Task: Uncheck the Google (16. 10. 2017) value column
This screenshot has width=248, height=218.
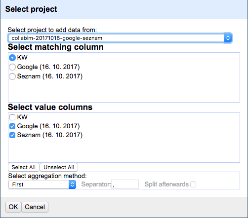Action: pyautogui.click(x=12, y=126)
